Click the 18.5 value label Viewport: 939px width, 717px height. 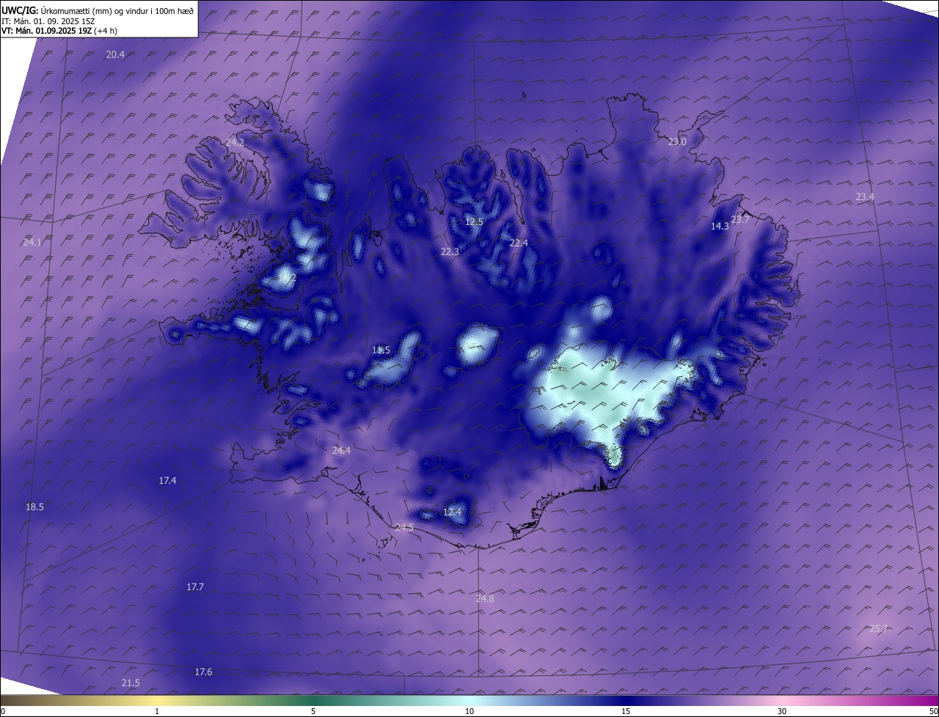click(x=34, y=507)
